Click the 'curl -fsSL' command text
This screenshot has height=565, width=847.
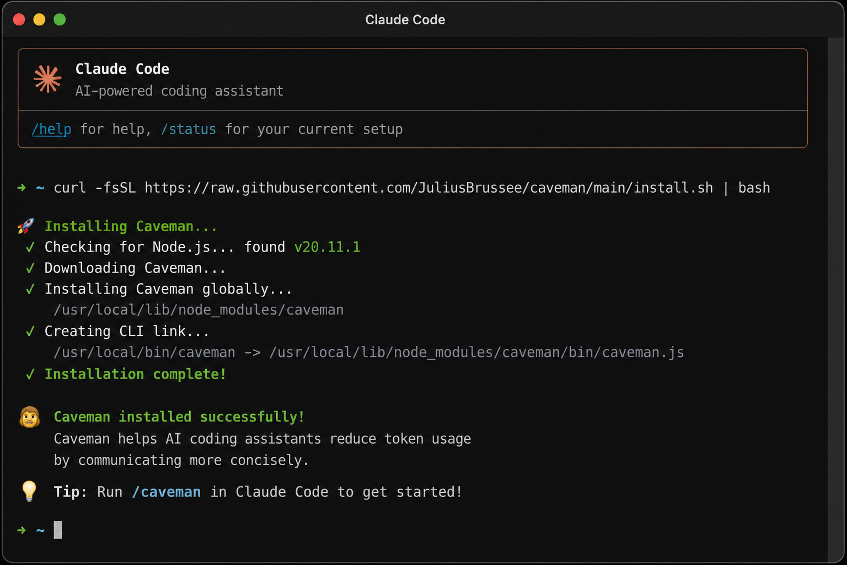click(94, 188)
